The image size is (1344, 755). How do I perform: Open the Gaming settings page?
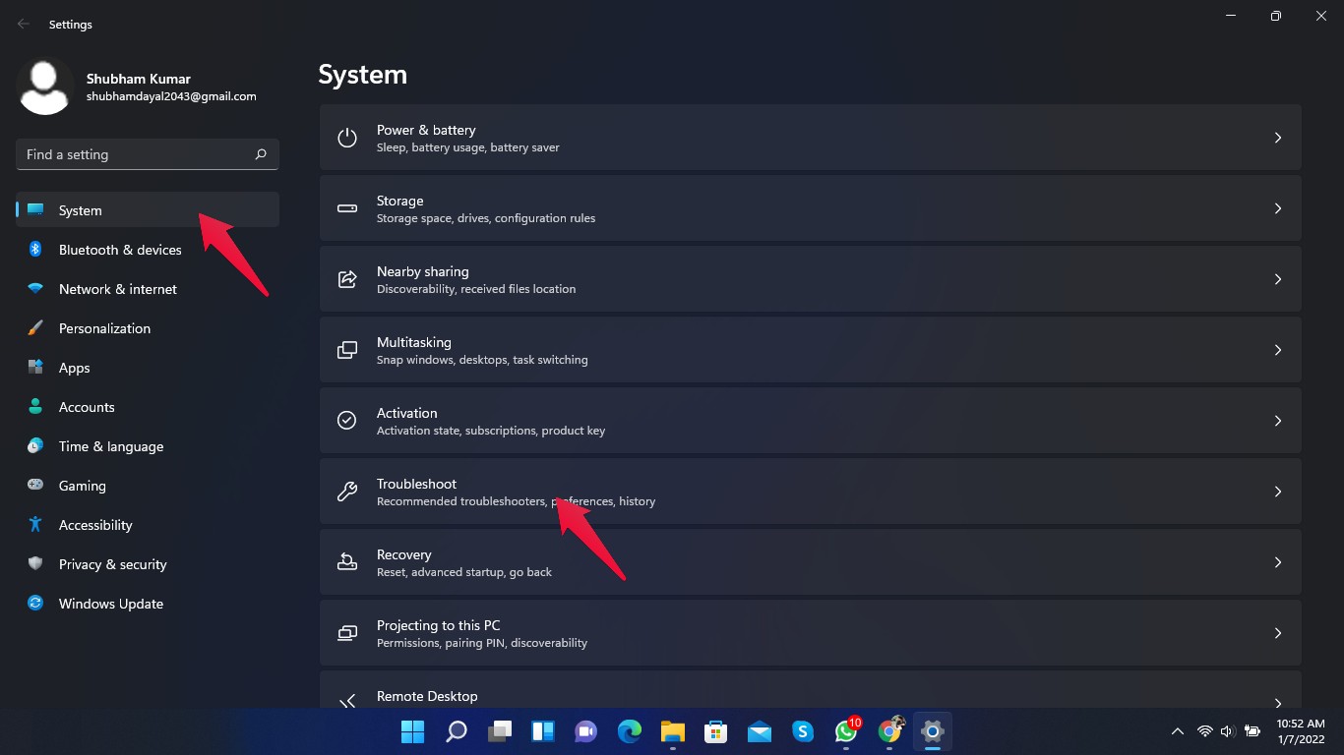(82, 486)
